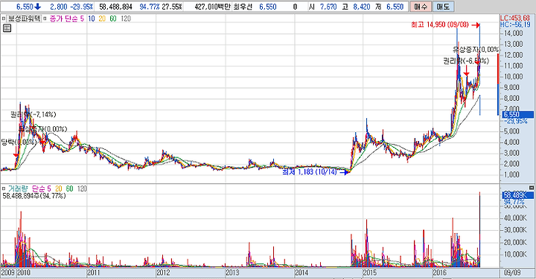Viewport: 536px width, 279px height.
Task: Select the 보성파워텍 stock name label
Action: [x=24, y=19]
